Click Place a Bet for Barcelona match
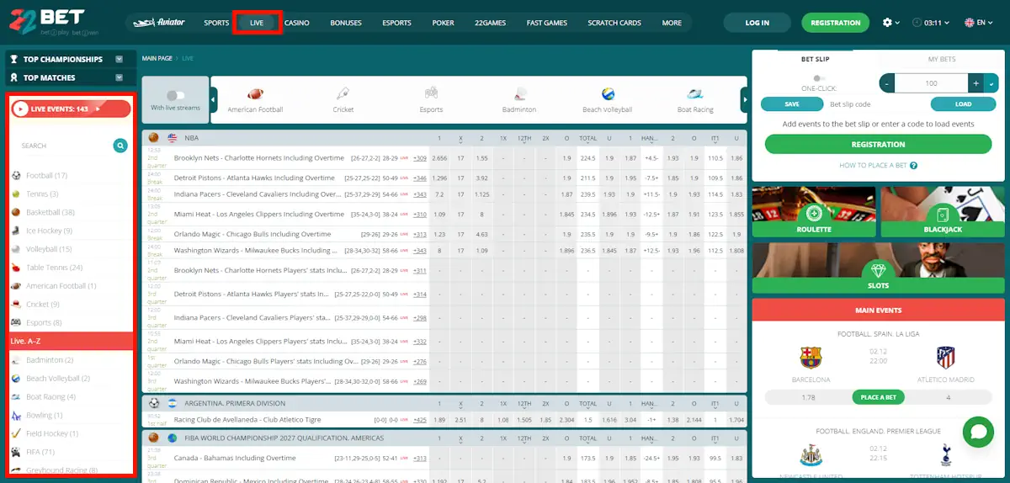 coord(878,397)
